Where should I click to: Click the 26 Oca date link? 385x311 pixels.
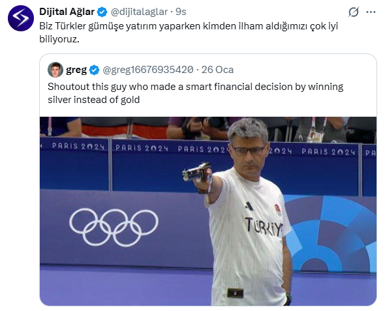[217, 70]
